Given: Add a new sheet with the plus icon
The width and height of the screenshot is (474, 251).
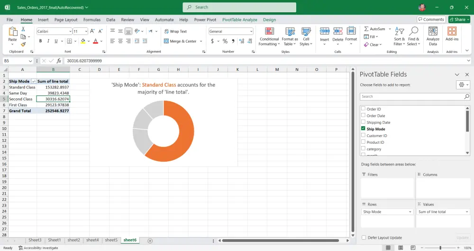Looking at the screenshot, I should click(150, 241).
